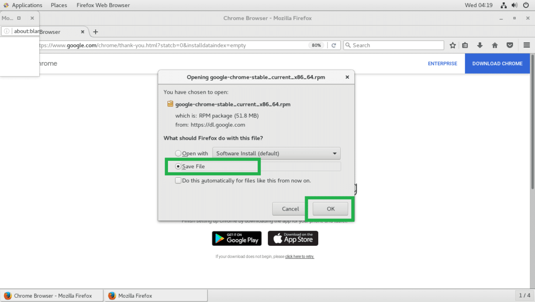The width and height of the screenshot is (535, 302).
Task: Click the text from: https://dl.google.com
Action: [210, 125]
